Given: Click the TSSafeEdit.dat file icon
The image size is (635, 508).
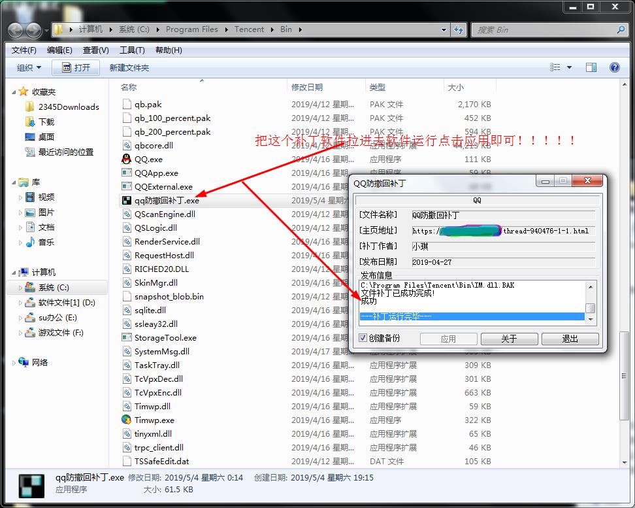Looking at the screenshot, I should pyautogui.click(x=127, y=461).
